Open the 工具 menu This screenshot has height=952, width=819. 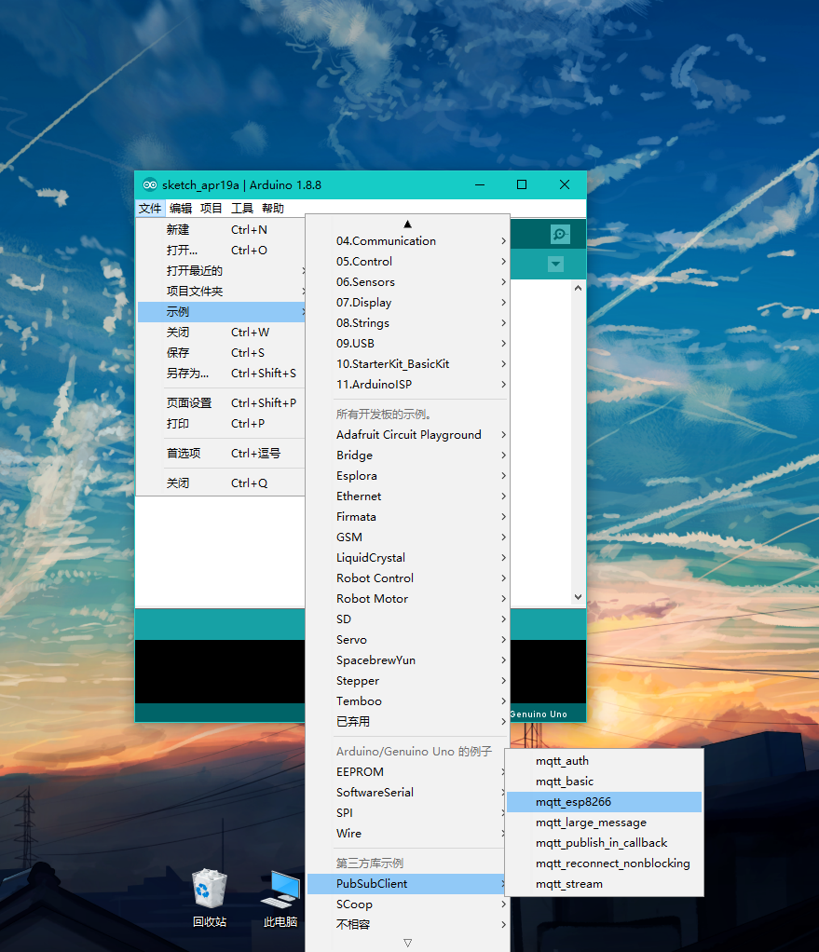pyautogui.click(x=241, y=209)
